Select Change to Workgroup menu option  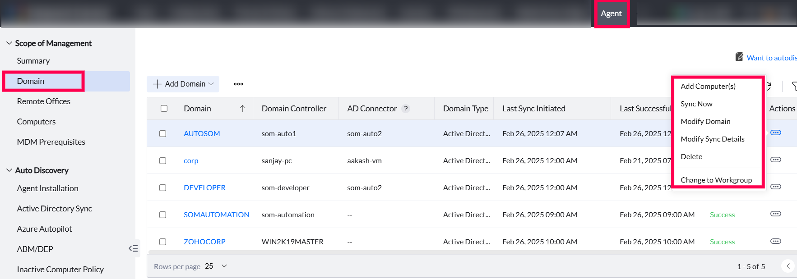click(716, 180)
